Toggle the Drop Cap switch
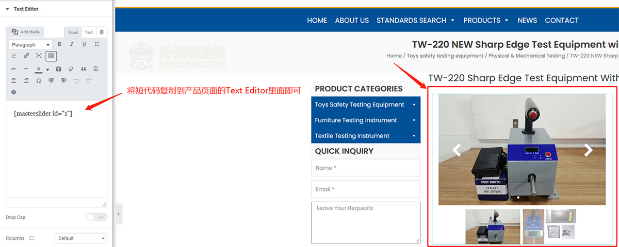This screenshot has height=247, width=619. point(96,217)
